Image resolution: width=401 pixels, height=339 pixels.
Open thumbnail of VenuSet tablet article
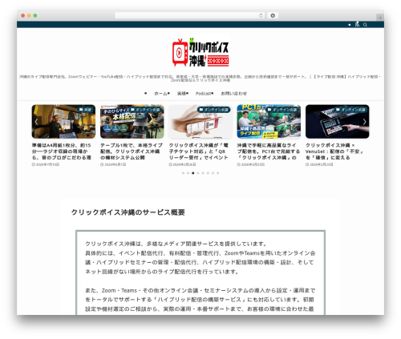pos(338,122)
